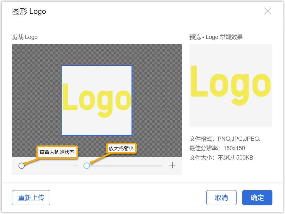285x214 pixels.
Task: Click the 文件格式 PNG,JPG,JPEG text
Action: [224, 139]
